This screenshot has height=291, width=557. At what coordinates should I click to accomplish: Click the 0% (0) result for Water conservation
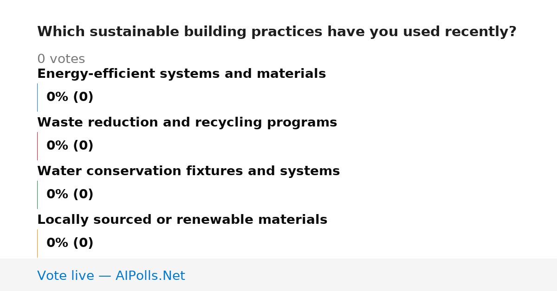70,195
